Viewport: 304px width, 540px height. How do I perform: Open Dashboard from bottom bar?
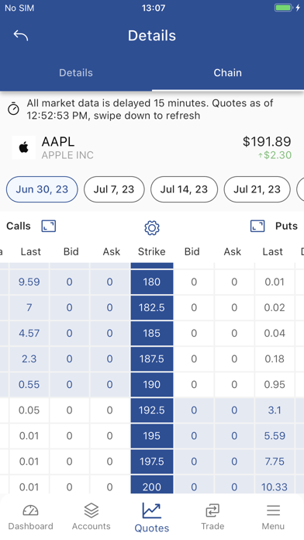point(31,517)
